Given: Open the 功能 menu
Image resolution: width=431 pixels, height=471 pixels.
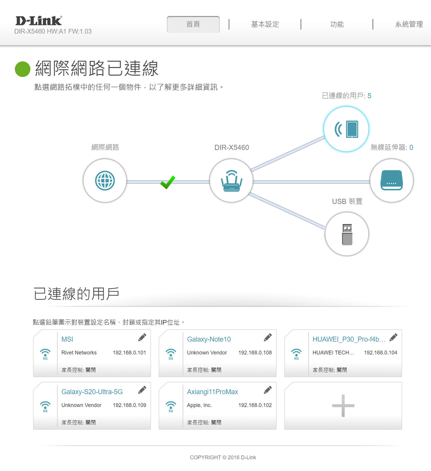Looking at the screenshot, I should [x=337, y=24].
